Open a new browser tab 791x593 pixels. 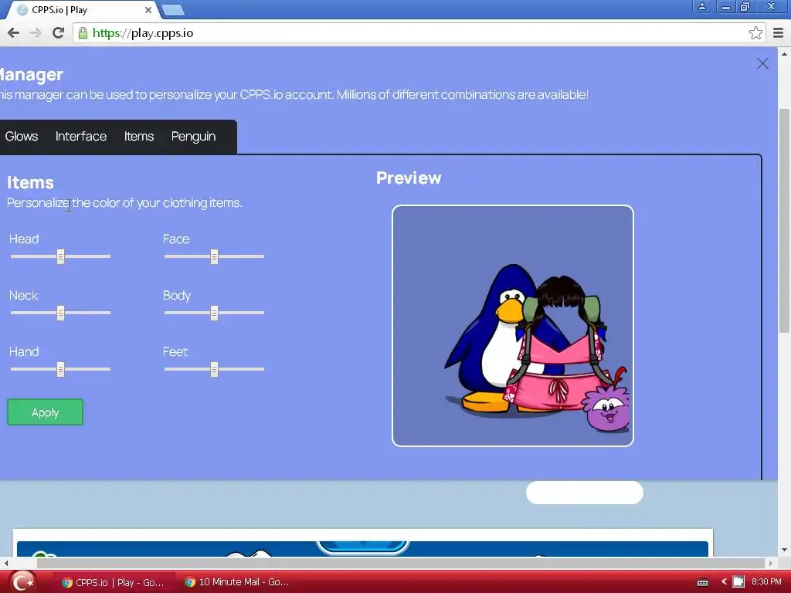[173, 10]
